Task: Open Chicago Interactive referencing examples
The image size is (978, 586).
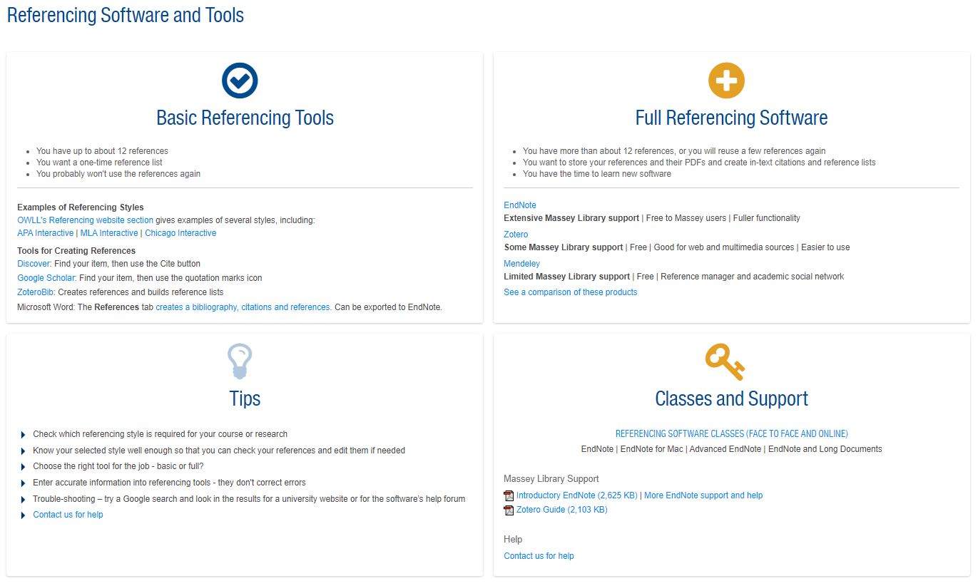Action: pos(180,232)
